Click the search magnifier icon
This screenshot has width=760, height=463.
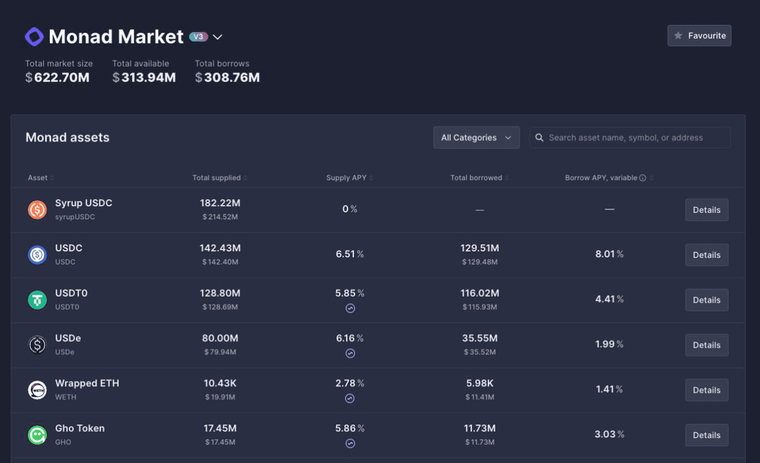540,138
